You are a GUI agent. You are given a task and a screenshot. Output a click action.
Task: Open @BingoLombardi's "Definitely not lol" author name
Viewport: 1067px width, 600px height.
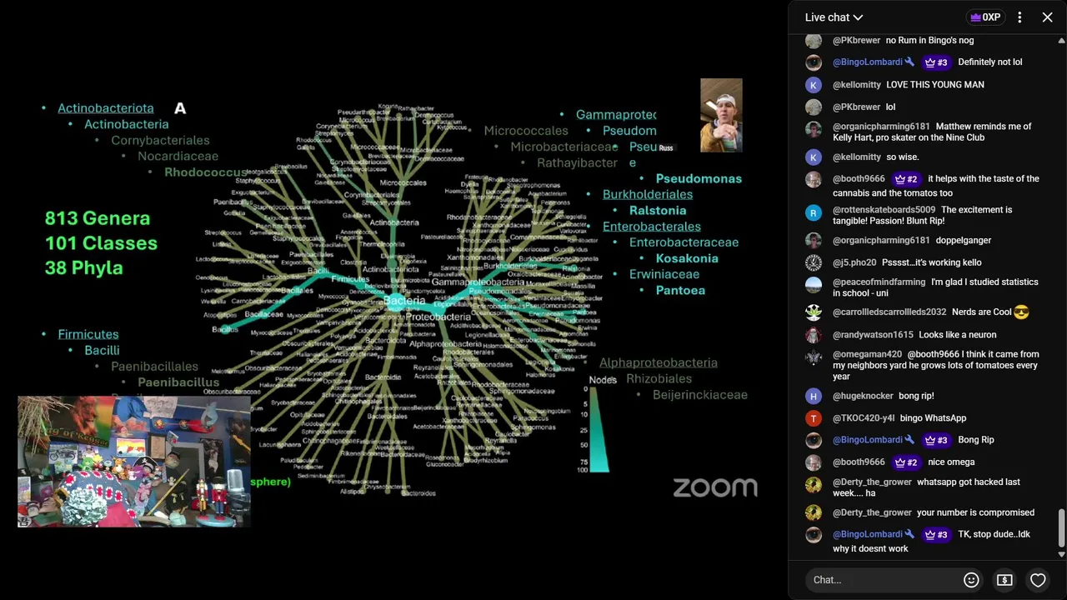(868, 62)
